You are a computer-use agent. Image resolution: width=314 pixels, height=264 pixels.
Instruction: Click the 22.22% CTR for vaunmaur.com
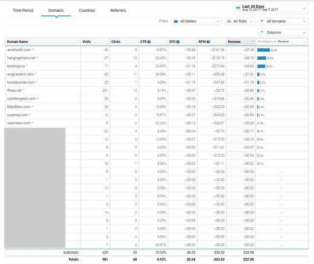coord(161,123)
